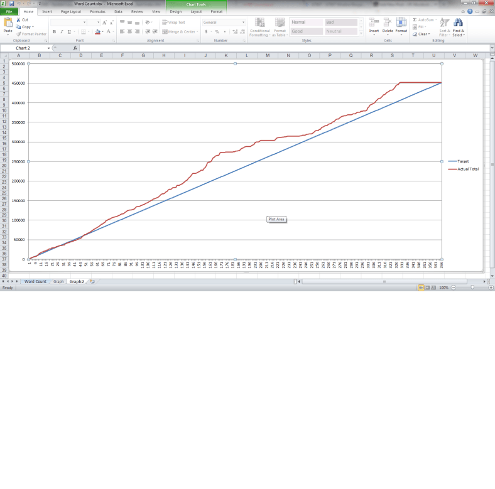Image resolution: width=495 pixels, height=489 pixels.
Task: Click the Cut scissors icon
Action: [x=18, y=20]
